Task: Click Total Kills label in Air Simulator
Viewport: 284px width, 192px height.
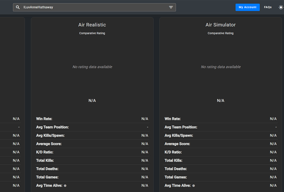Action: point(173,160)
